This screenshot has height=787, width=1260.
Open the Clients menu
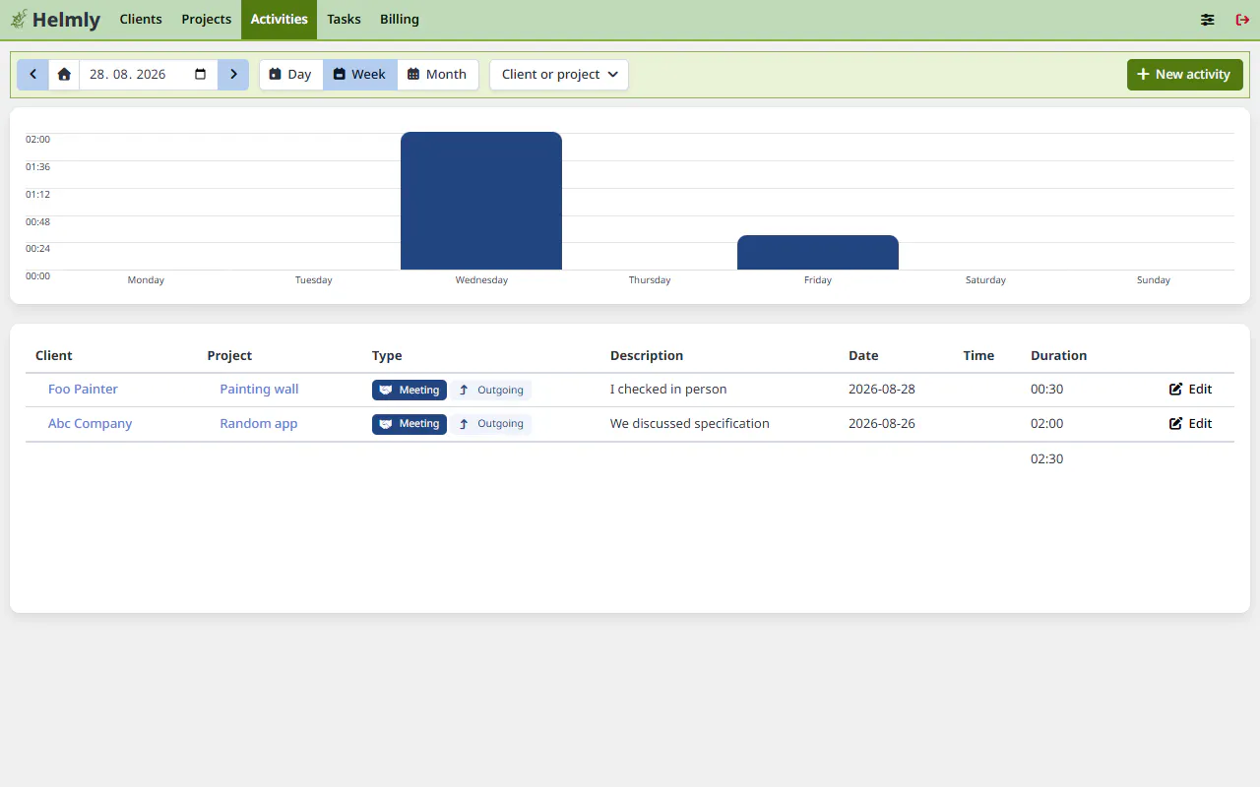[x=141, y=20]
